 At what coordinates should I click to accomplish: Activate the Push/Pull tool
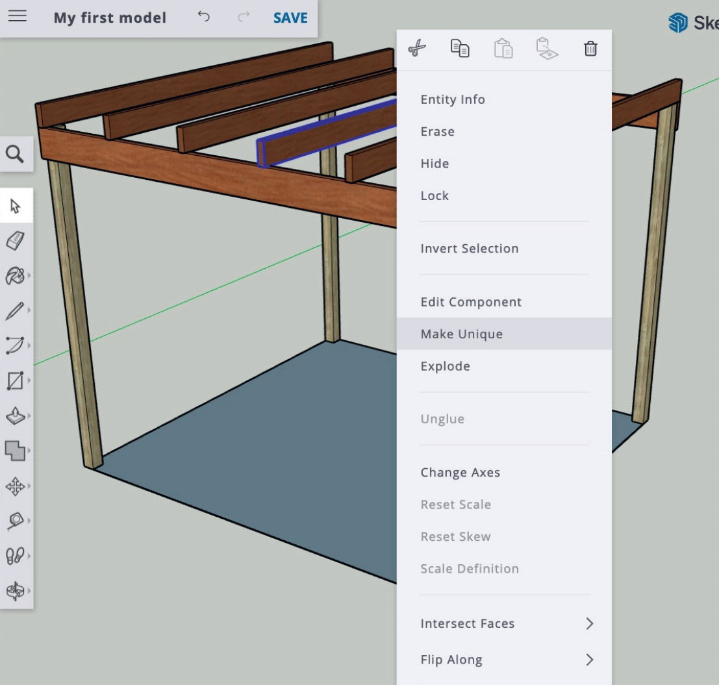pyautogui.click(x=16, y=416)
